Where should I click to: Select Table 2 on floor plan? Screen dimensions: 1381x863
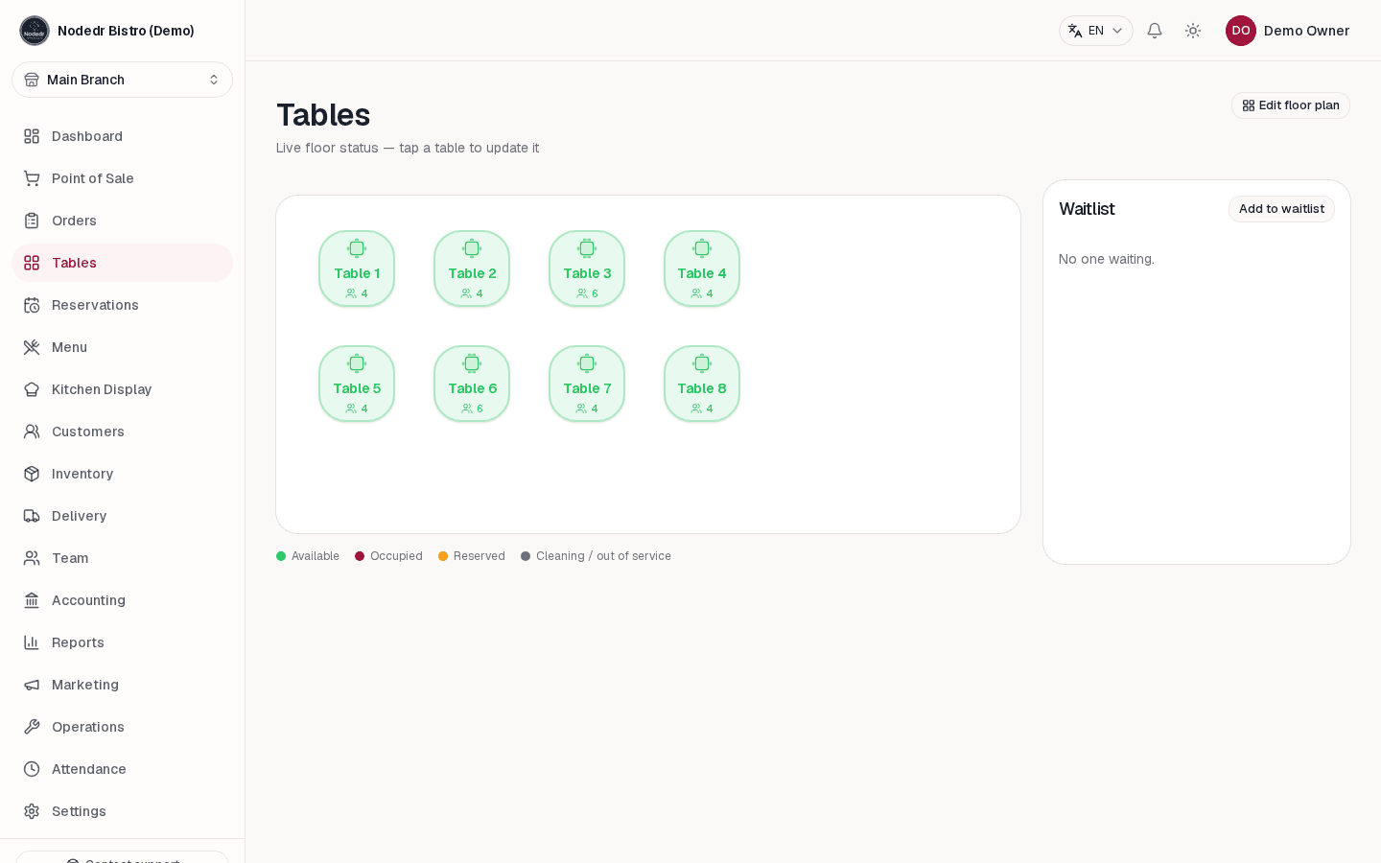472,268
